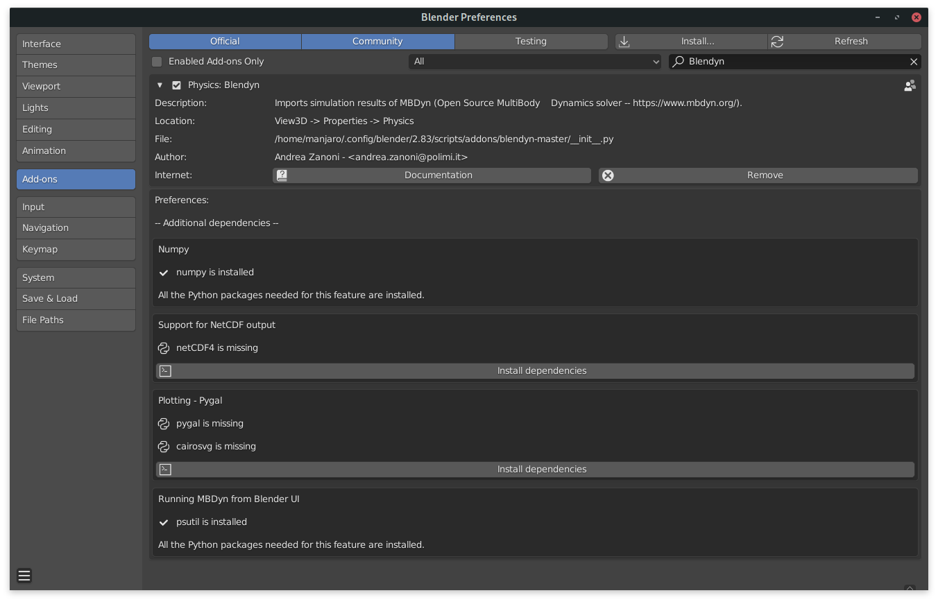Maximize the Blender Preferences window
Image resolution: width=938 pixels, height=602 pixels.
pyautogui.click(x=897, y=17)
